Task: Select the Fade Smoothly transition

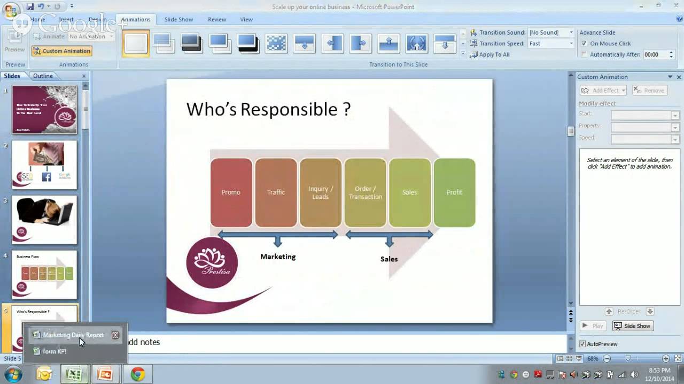Action: (x=163, y=43)
